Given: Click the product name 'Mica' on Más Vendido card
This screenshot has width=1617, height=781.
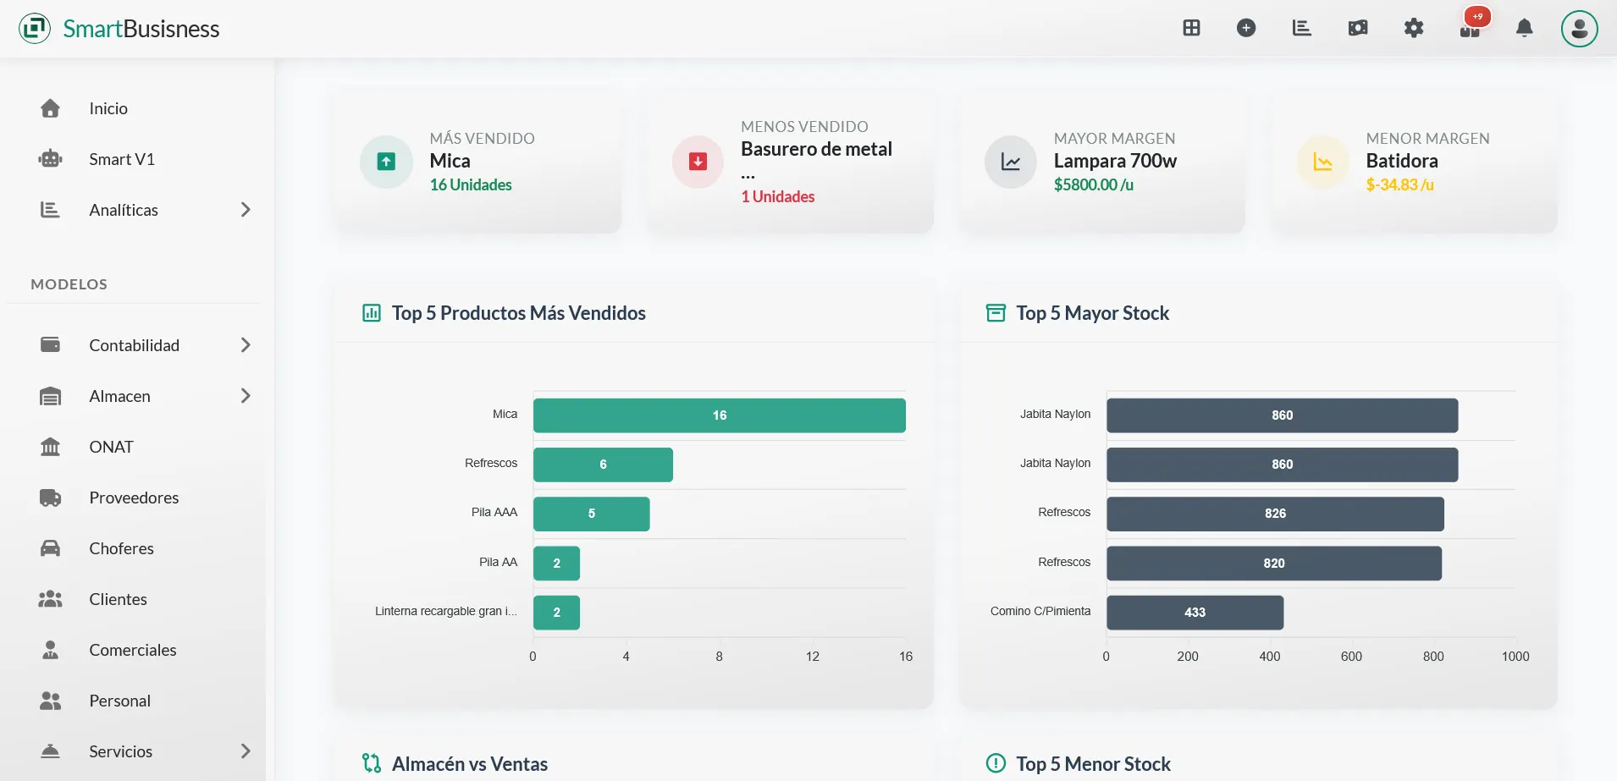Looking at the screenshot, I should [450, 161].
